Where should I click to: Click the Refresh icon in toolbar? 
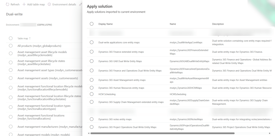coord(8,5)
